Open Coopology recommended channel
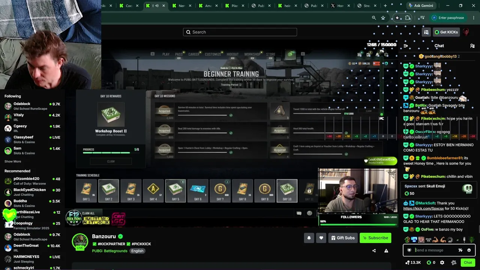Screen dimensions: 480x270 pyautogui.click(x=32, y=225)
